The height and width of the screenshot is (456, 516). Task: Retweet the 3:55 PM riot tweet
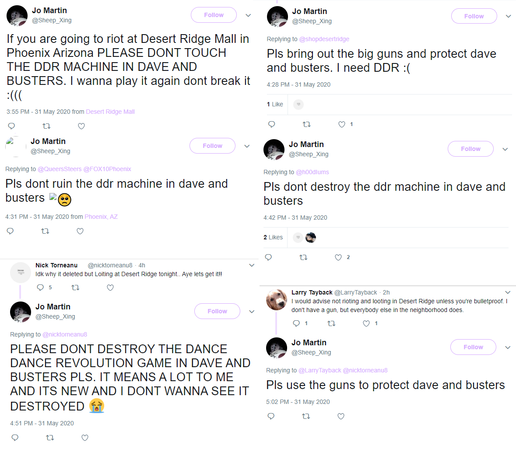[x=46, y=126]
